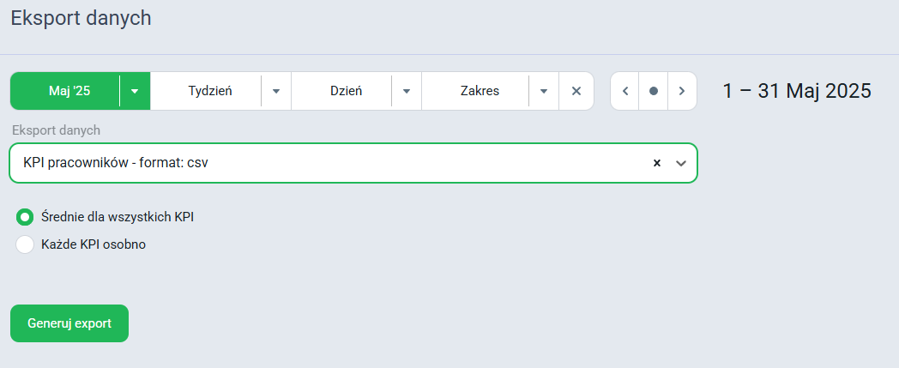Image resolution: width=899 pixels, height=368 pixels.
Task: Clear the selected KPI pracowników export option
Action: 657,163
